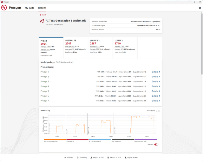This screenshot has height=161, width=203.
Task: Expand Prompt 2 details chevron
Action: click(160, 77)
